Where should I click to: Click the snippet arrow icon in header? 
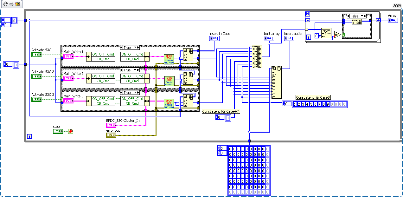tap(11, 4)
